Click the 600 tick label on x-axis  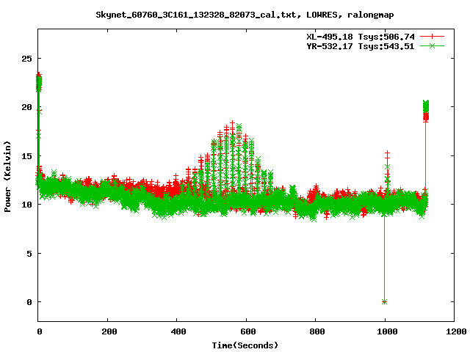[246, 331]
